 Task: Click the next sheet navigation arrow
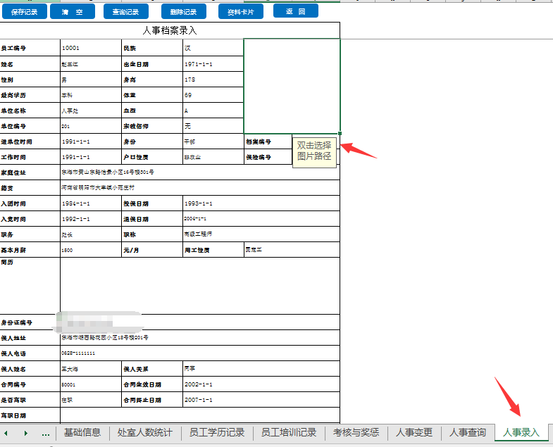(x=26, y=433)
